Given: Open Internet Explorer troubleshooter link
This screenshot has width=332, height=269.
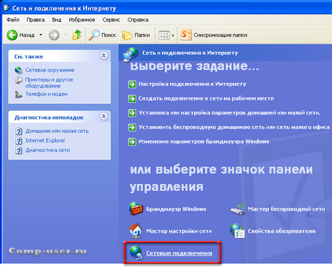Looking at the screenshot, I should point(45,140).
